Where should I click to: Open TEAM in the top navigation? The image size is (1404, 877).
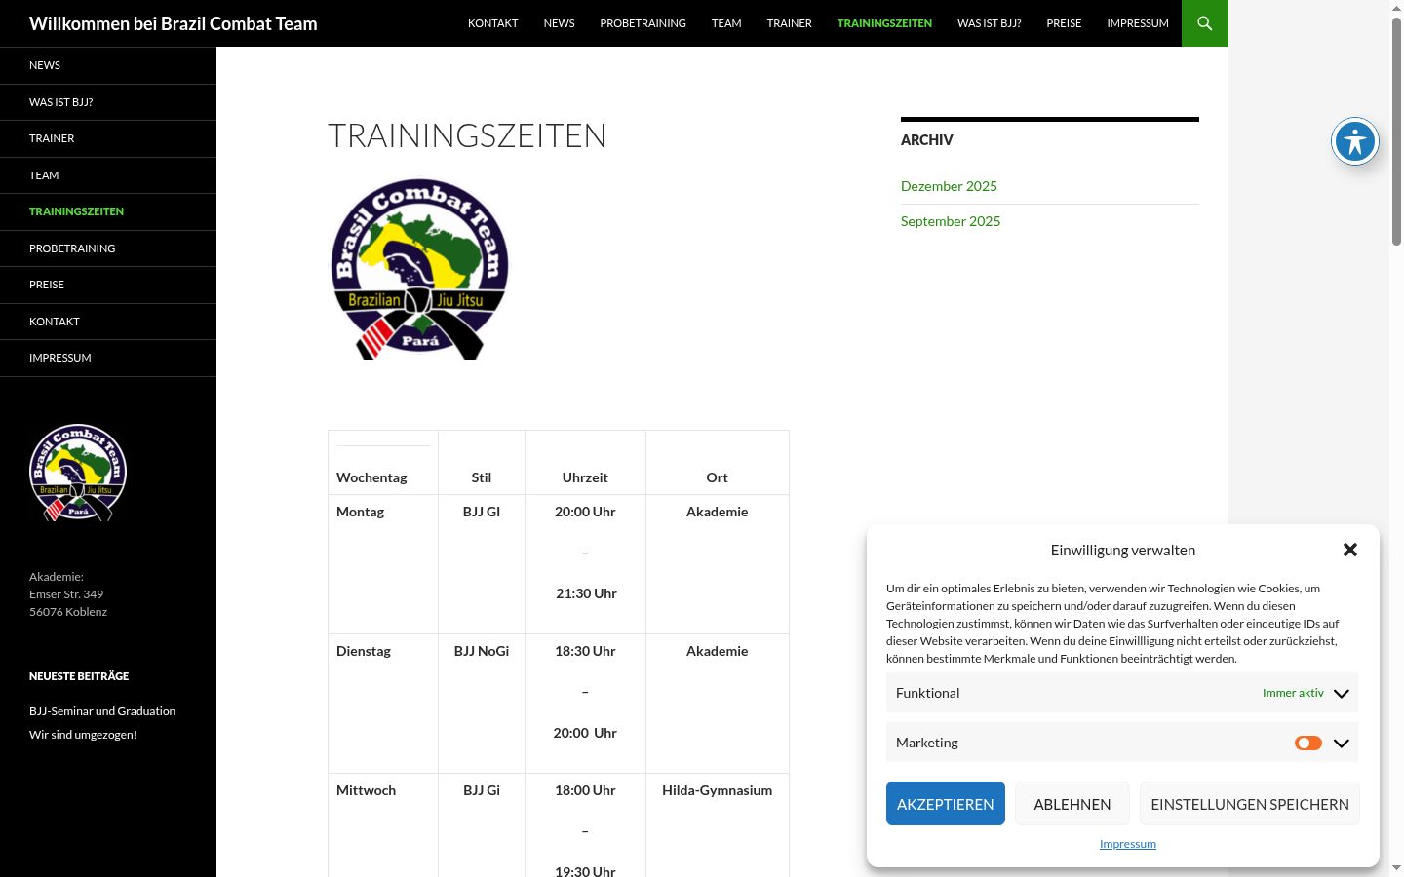click(x=726, y=23)
